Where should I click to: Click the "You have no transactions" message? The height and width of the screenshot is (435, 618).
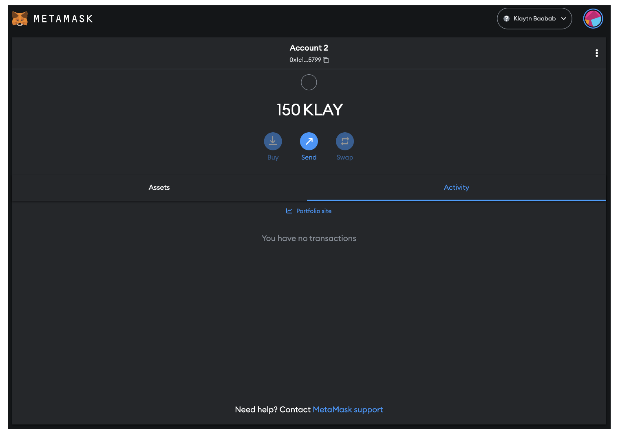pyautogui.click(x=309, y=238)
